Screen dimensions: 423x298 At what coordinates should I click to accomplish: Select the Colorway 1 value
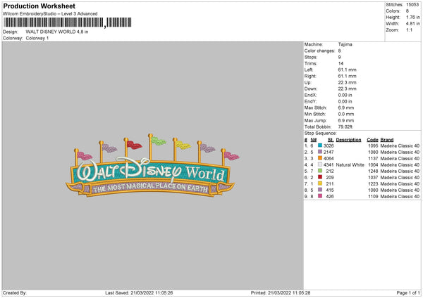37,38
